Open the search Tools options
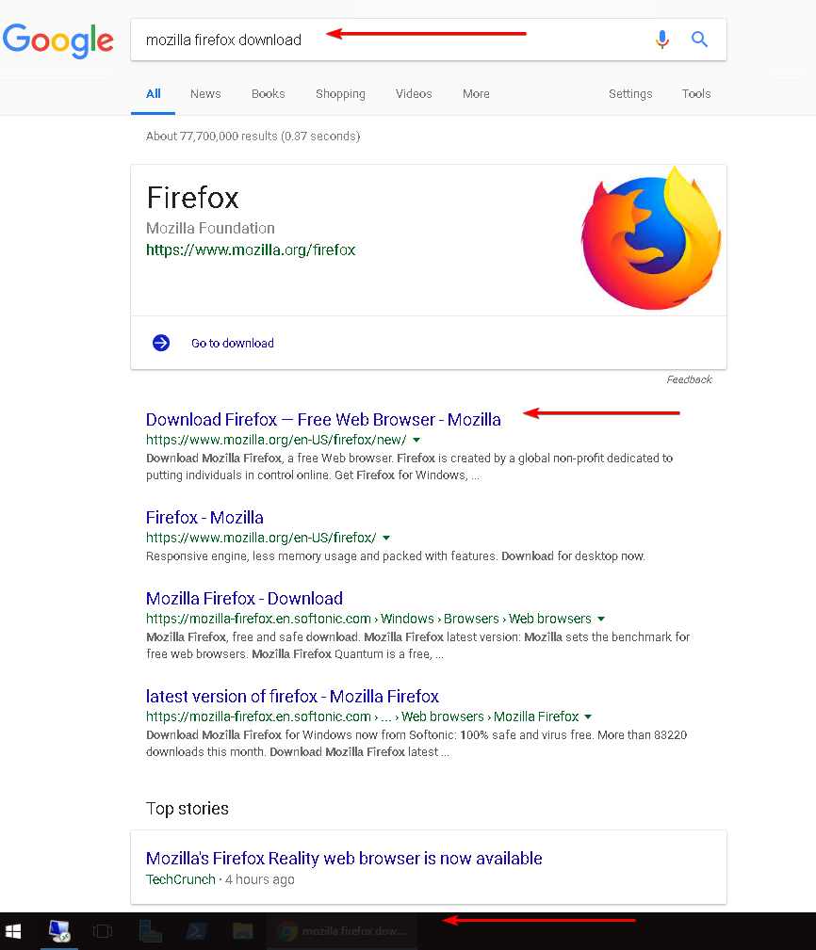This screenshot has height=950, width=816. coord(696,94)
